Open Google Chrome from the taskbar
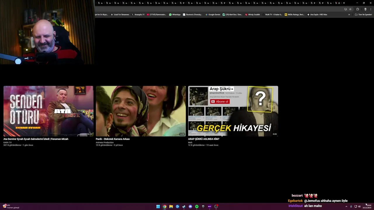The width and height of the screenshot is (374, 210). click(x=165, y=206)
